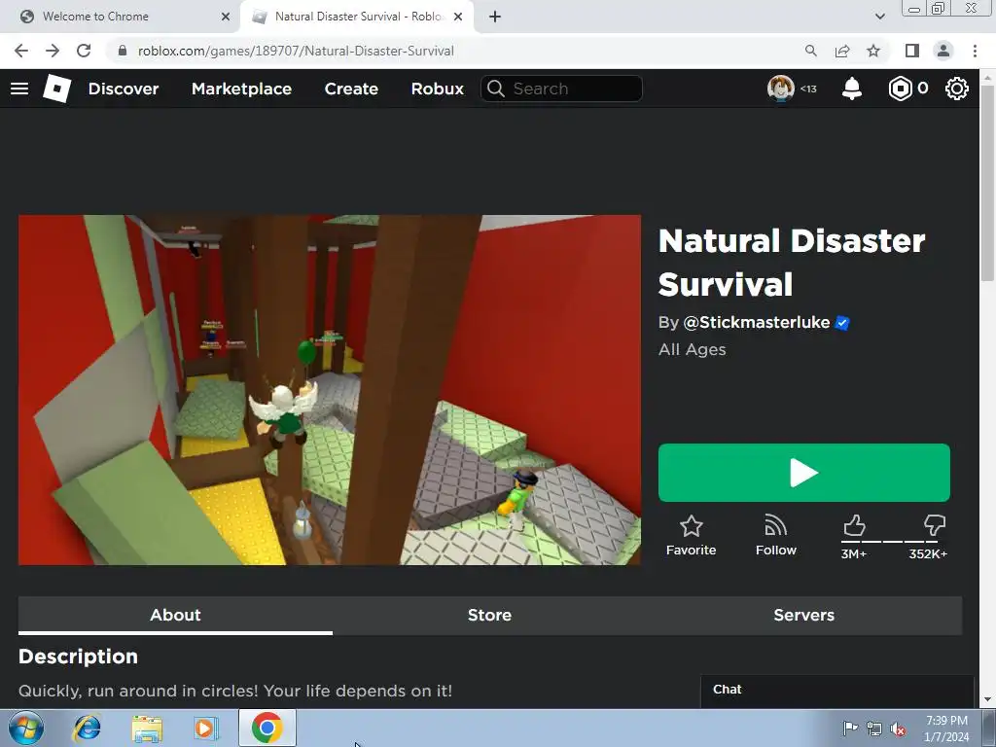Open the settings gear in Roblox header
Viewport: 996px width, 747px height.
[x=957, y=89]
